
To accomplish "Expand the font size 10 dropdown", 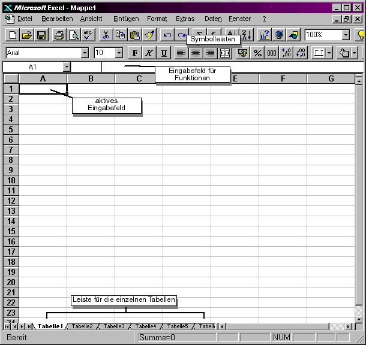I will coord(119,53).
